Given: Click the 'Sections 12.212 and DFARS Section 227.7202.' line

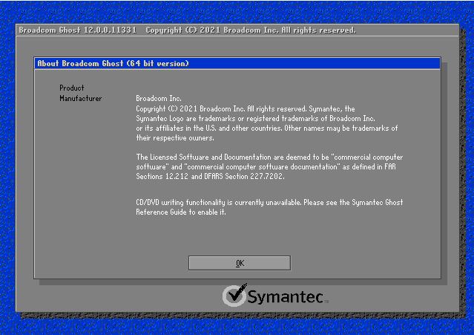Looking at the screenshot, I should point(210,176).
